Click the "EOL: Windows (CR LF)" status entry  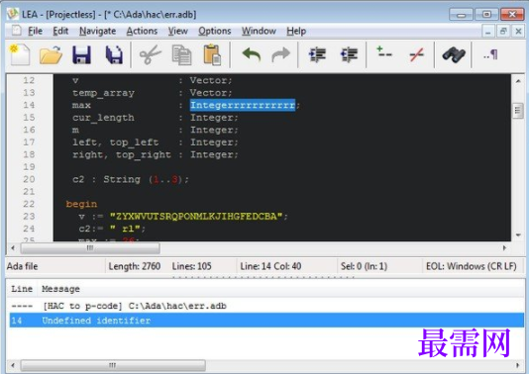coord(472,266)
